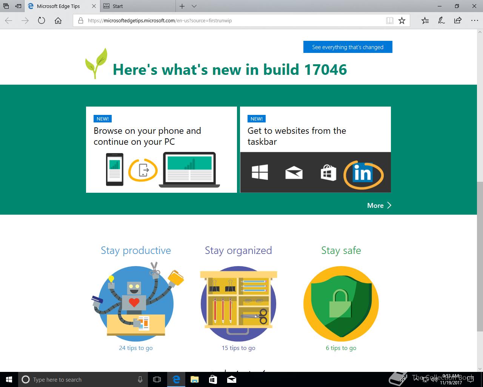Open Settings and more menu
The image size is (483, 387).
point(474,21)
